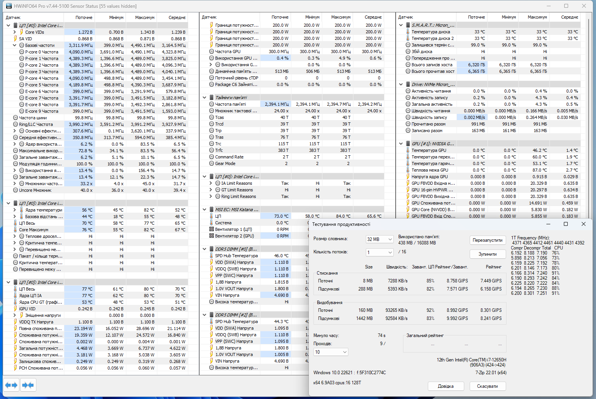This screenshot has width=596, height=399.
Task: Click the lightning icon beside VDDQ TX Напруга
Action: click(15, 322)
